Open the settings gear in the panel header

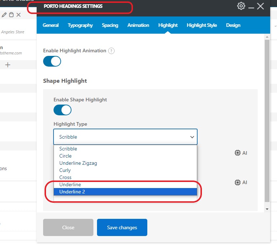click(241, 6)
